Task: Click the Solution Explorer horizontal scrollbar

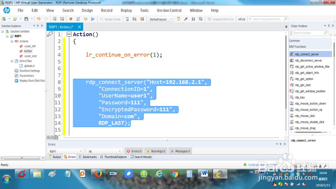Action: point(22,158)
